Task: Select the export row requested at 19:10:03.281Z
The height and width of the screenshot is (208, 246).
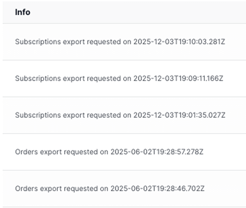Action: tap(120, 42)
